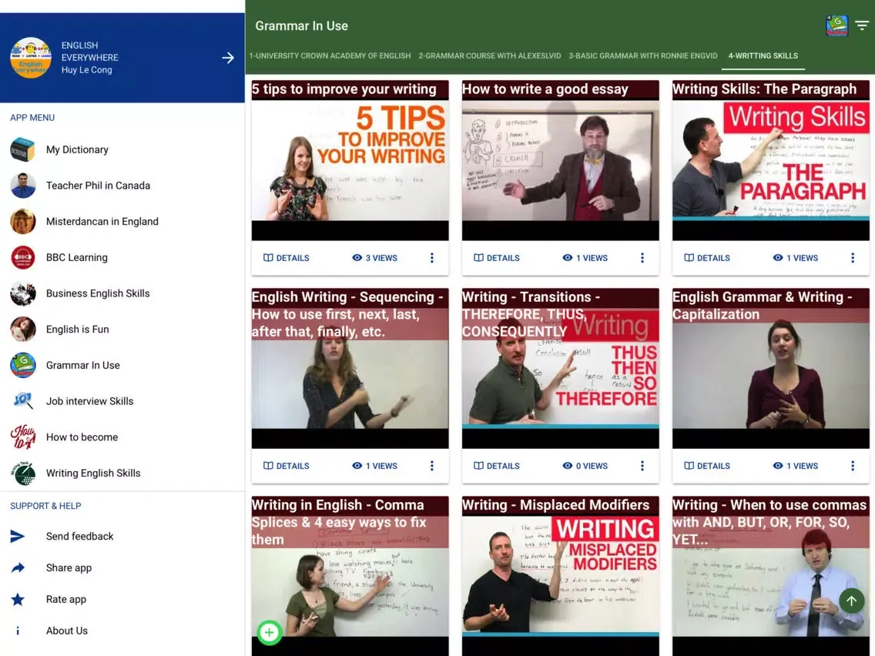The height and width of the screenshot is (656, 875).
Task: Click the Grammar app icon in top bar
Action: (836, 25)
